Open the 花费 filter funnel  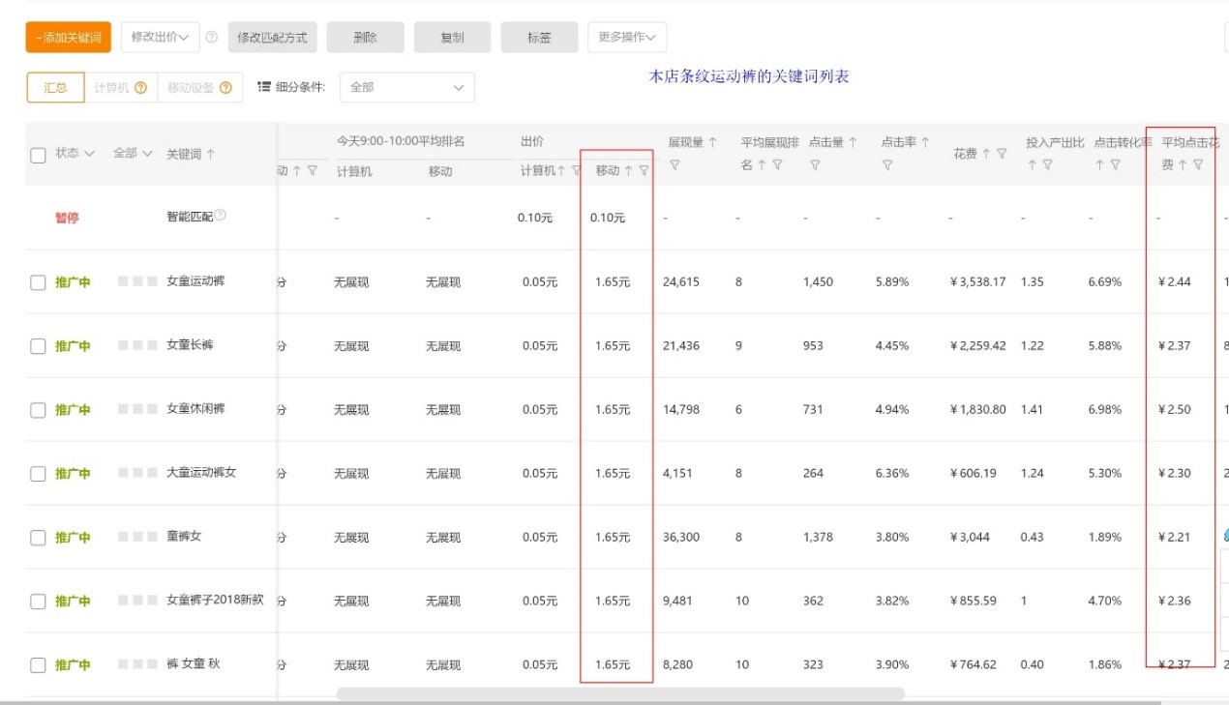(x=1003, y=153)
